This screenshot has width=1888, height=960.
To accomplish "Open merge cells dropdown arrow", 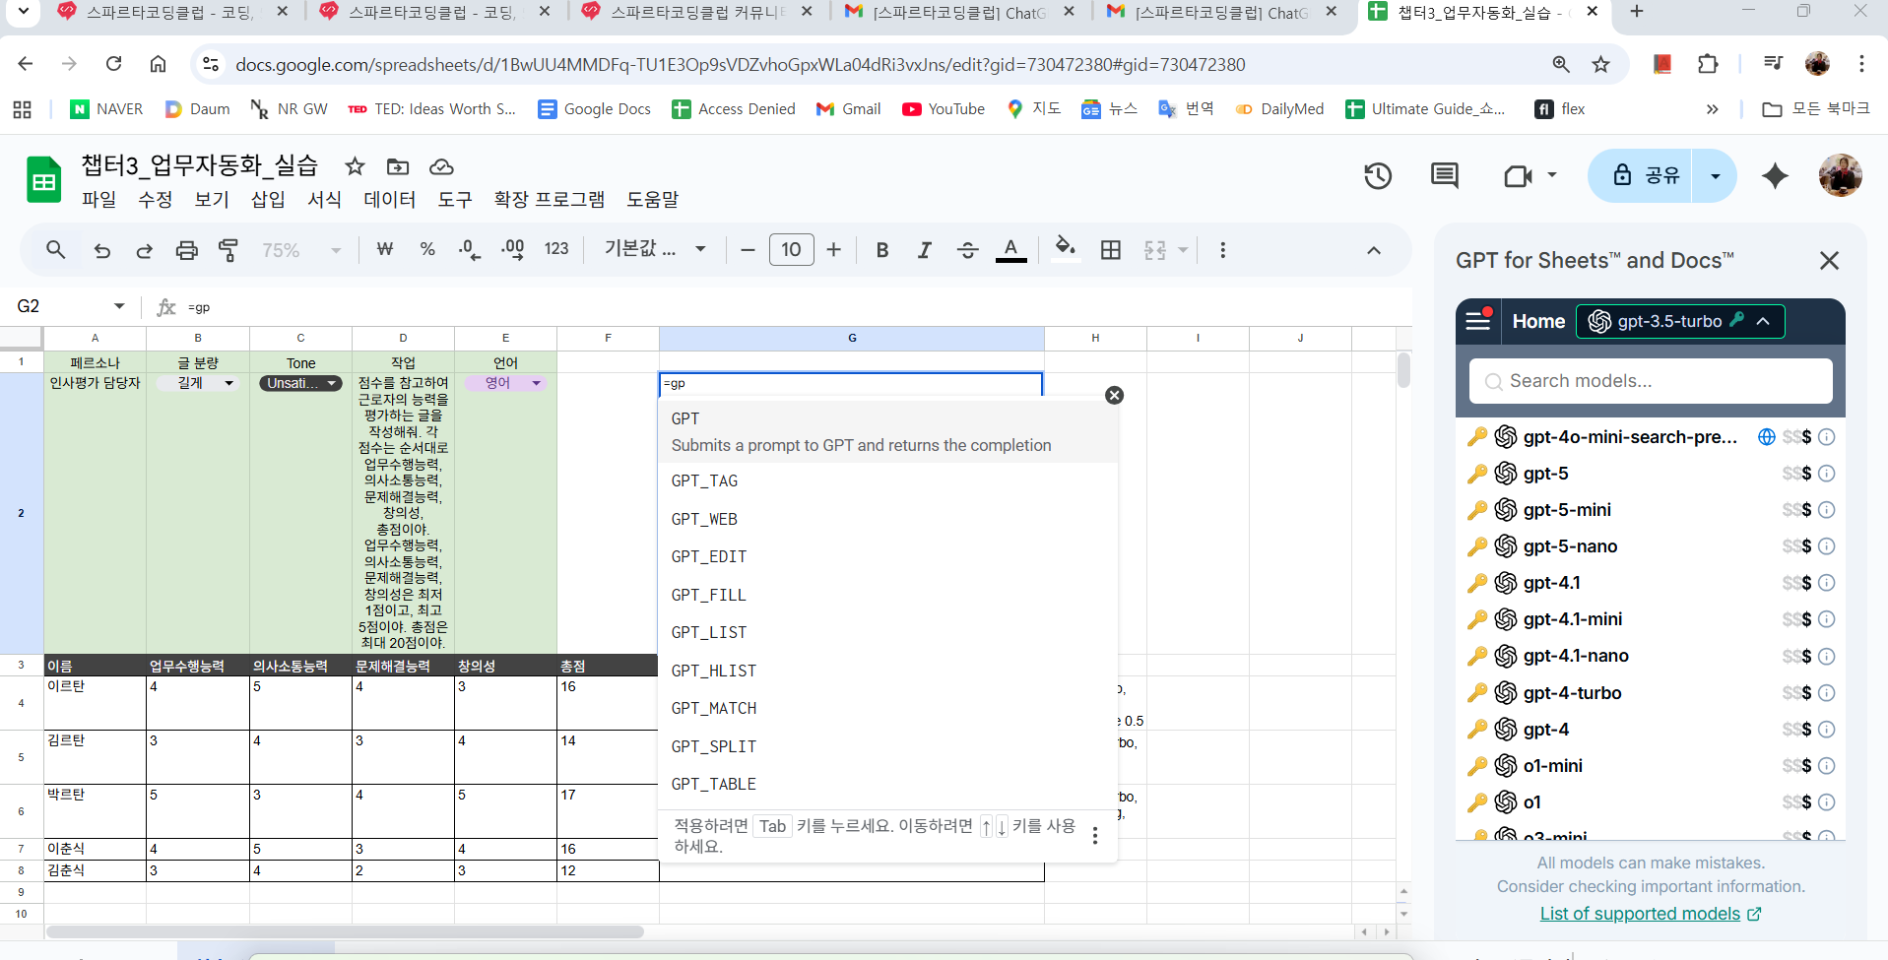I will click(x=1183, y=250).
